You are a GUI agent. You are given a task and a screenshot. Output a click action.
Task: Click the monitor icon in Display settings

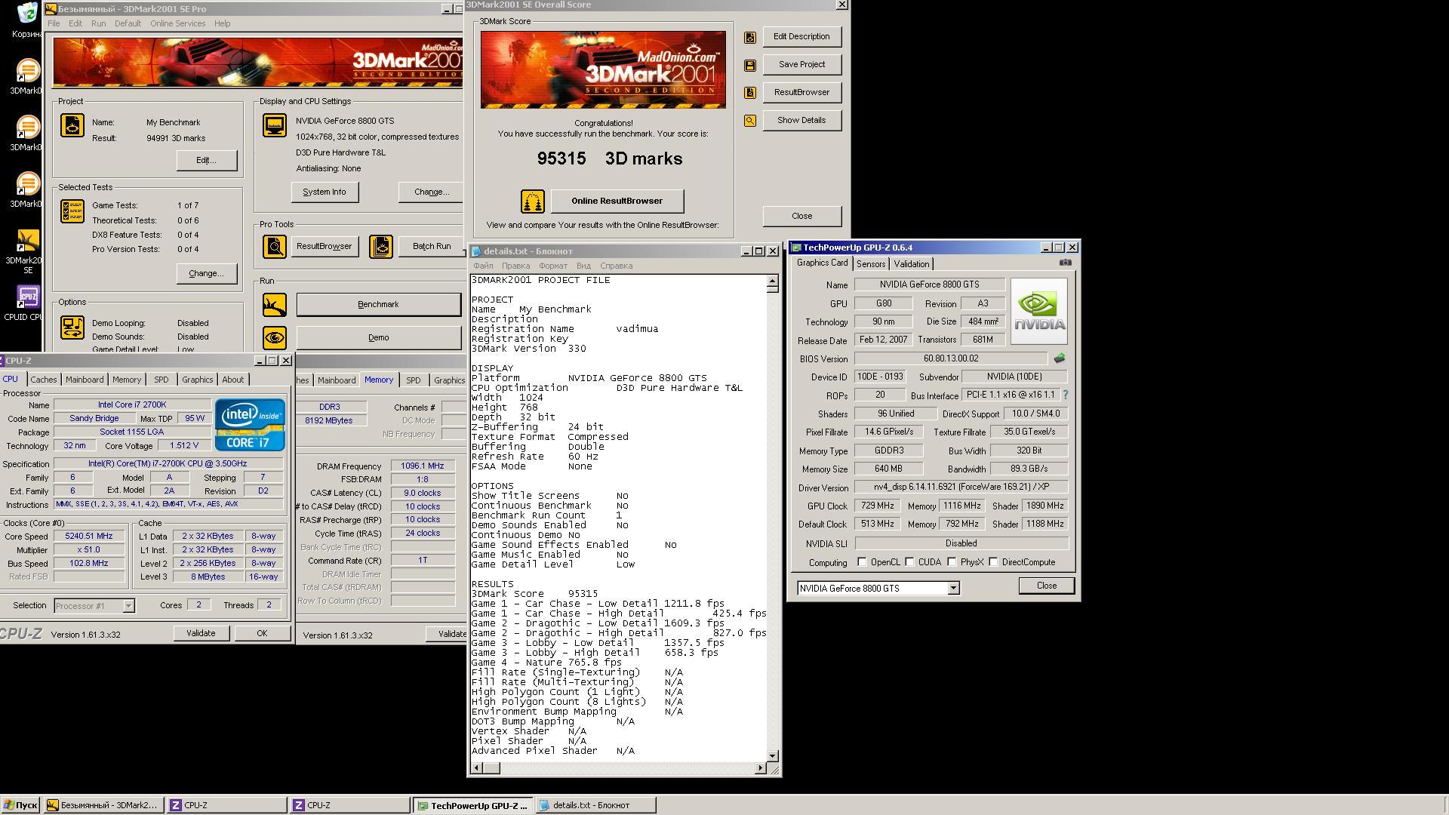pos(275,125)
